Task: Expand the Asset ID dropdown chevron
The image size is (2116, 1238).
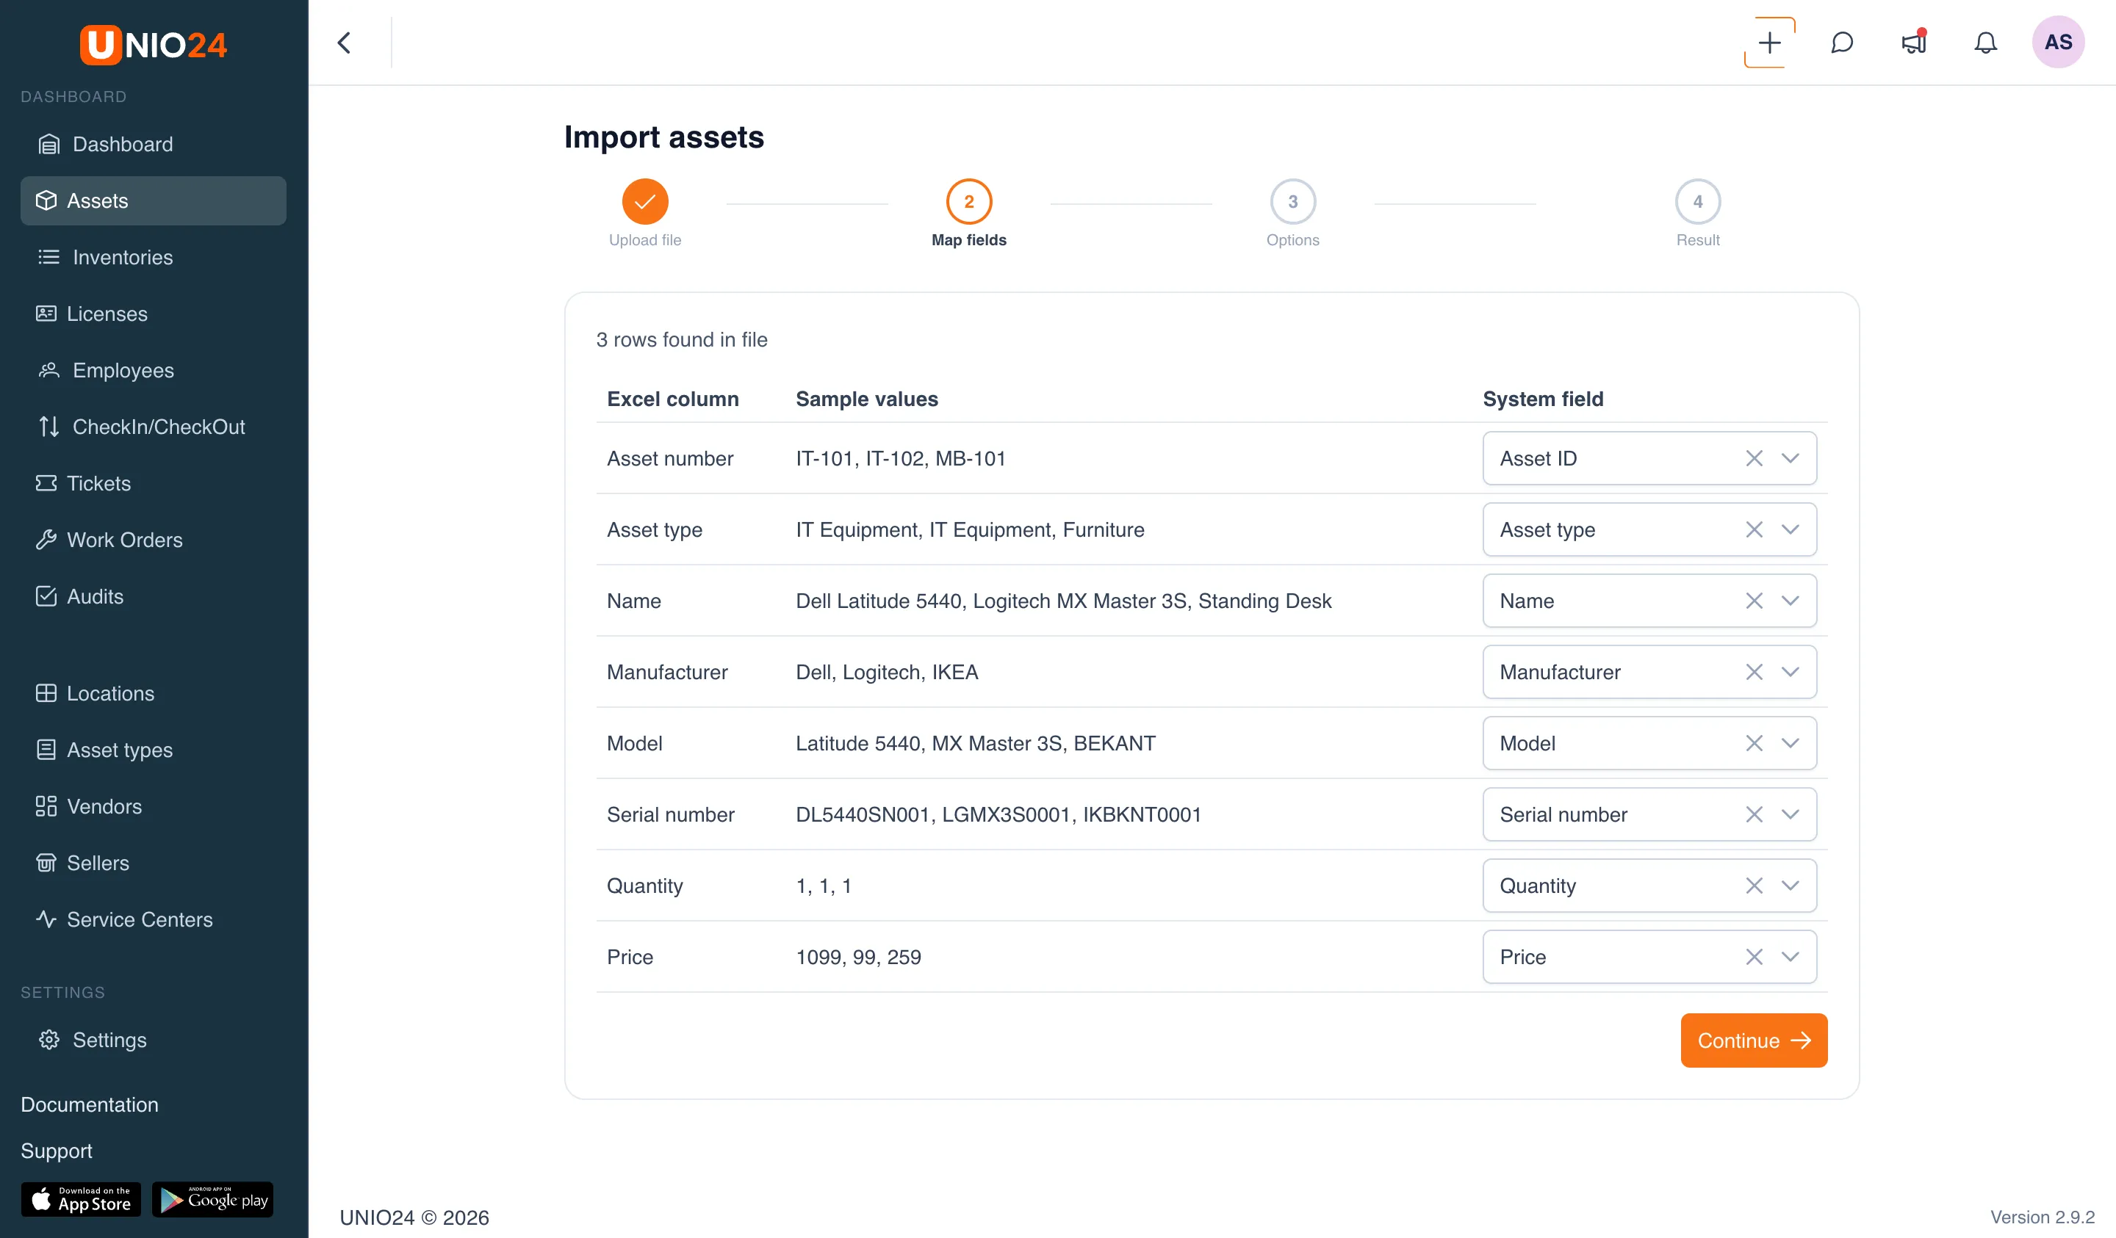Action: coord(1791,458)
